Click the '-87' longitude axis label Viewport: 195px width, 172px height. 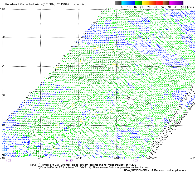[40, 158]
